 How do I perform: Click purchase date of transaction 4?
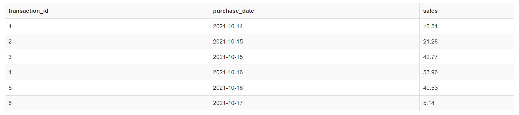tap(228, 72)
